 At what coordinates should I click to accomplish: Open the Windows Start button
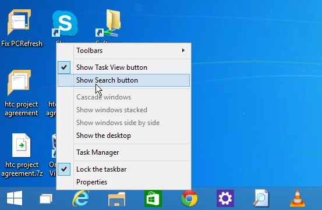pyautogui.click(x=15, y=198)
